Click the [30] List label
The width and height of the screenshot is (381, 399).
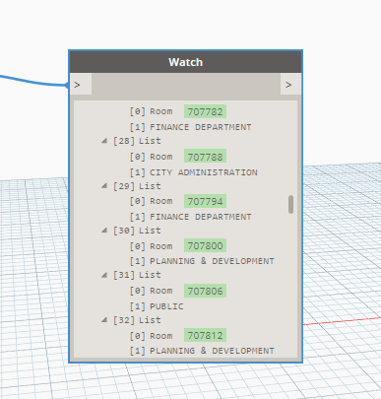click(x=137, y=231)
